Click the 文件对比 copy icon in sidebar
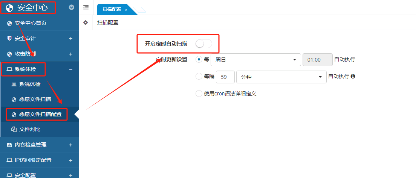The height and width of the screenshot is (178, 416). [14, 129]
